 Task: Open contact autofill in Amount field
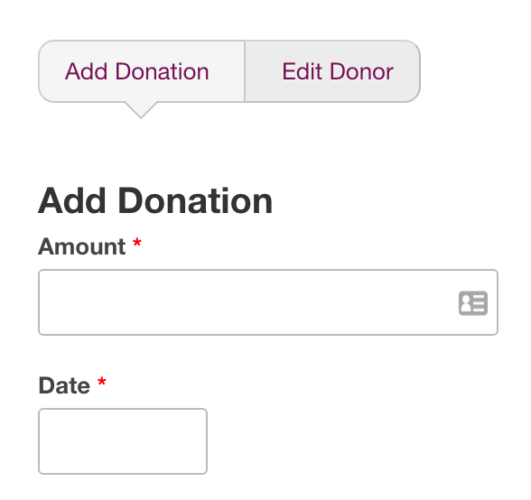(473, 303)
